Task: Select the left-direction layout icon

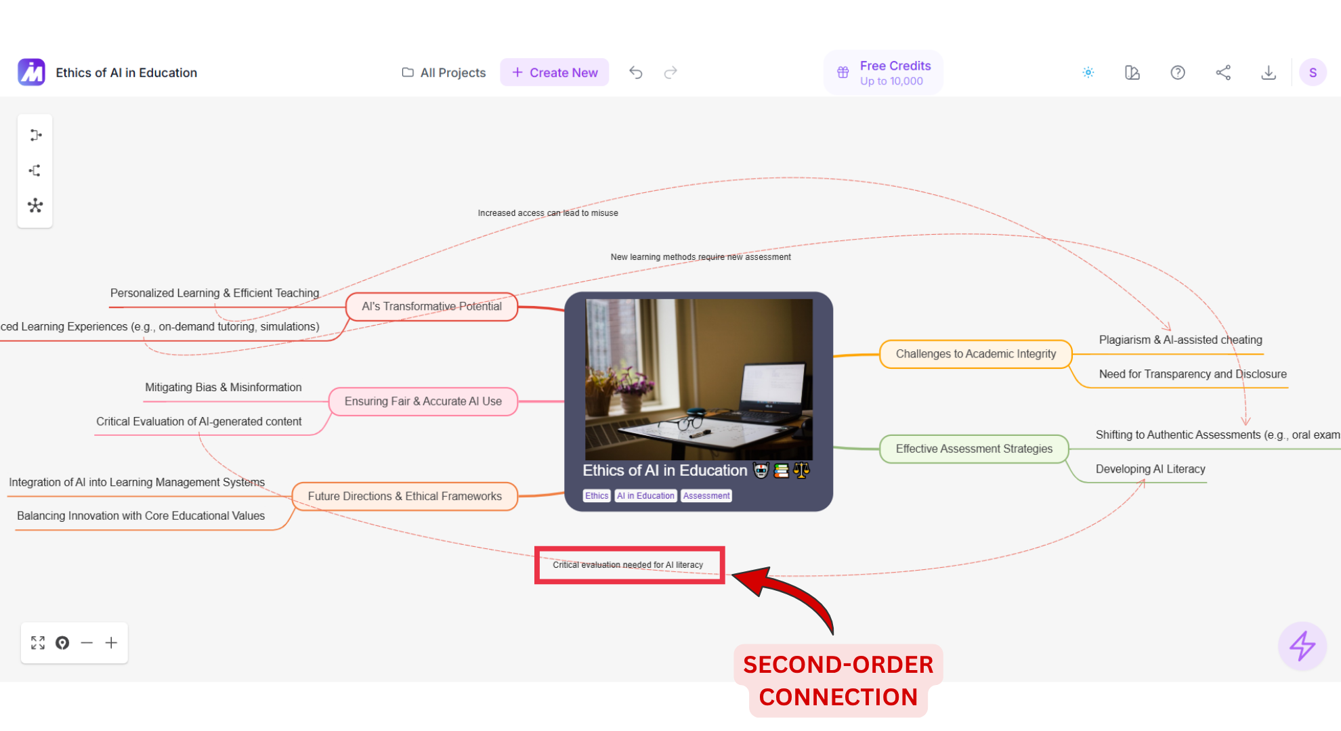Action: click(35, 171)
